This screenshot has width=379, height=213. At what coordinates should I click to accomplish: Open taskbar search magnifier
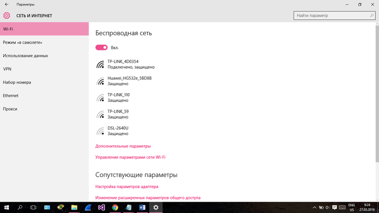20,207
